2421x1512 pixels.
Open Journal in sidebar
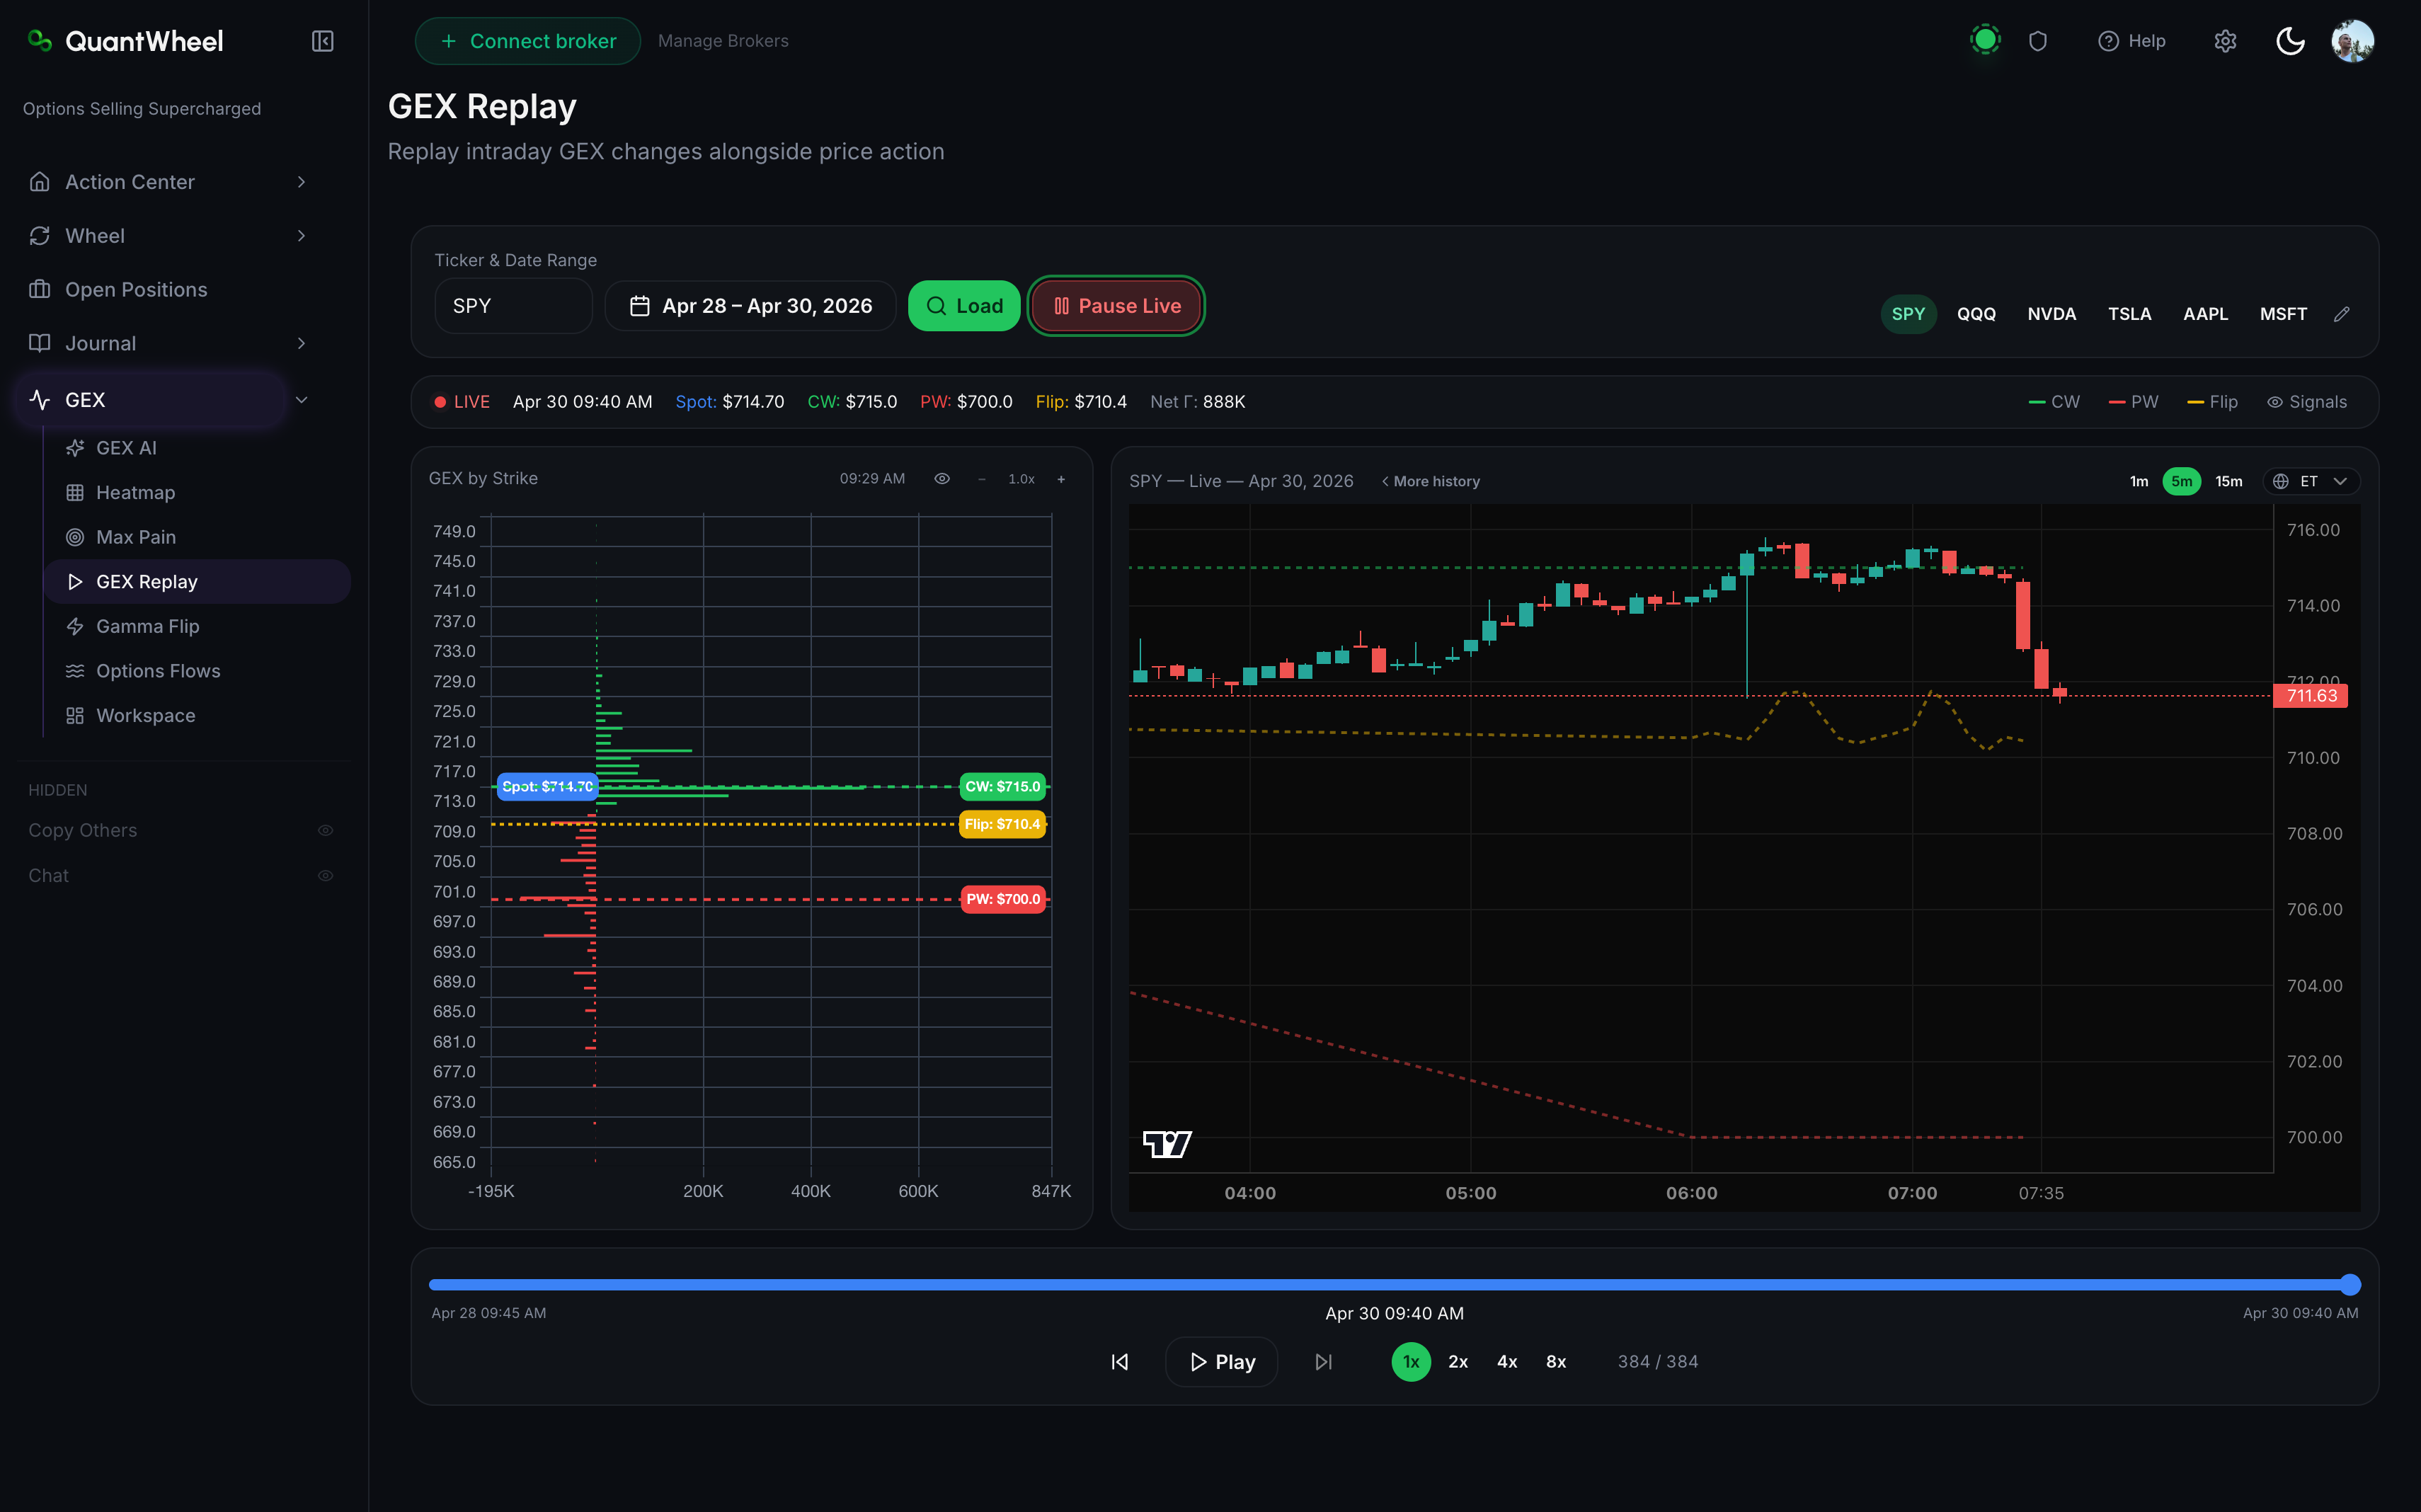pos(101,343)
